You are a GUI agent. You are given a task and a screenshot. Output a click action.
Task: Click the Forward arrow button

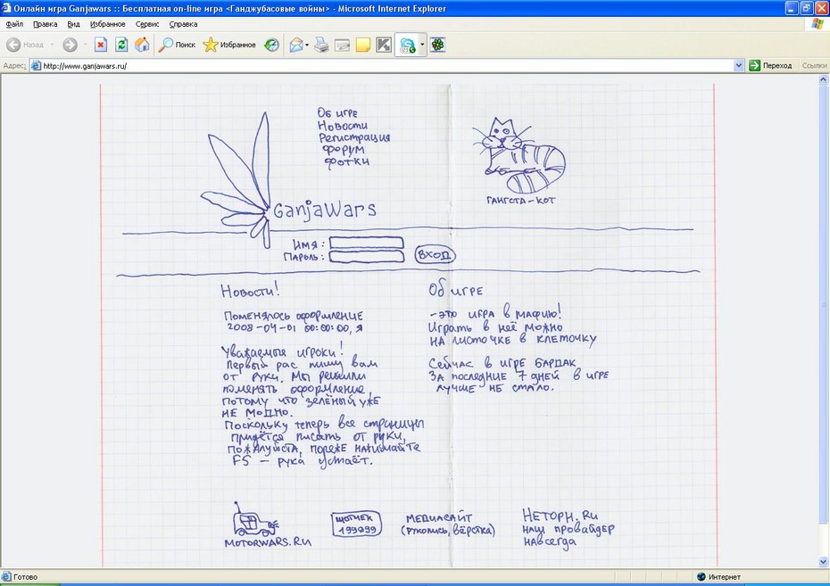(x=70, y=45)
